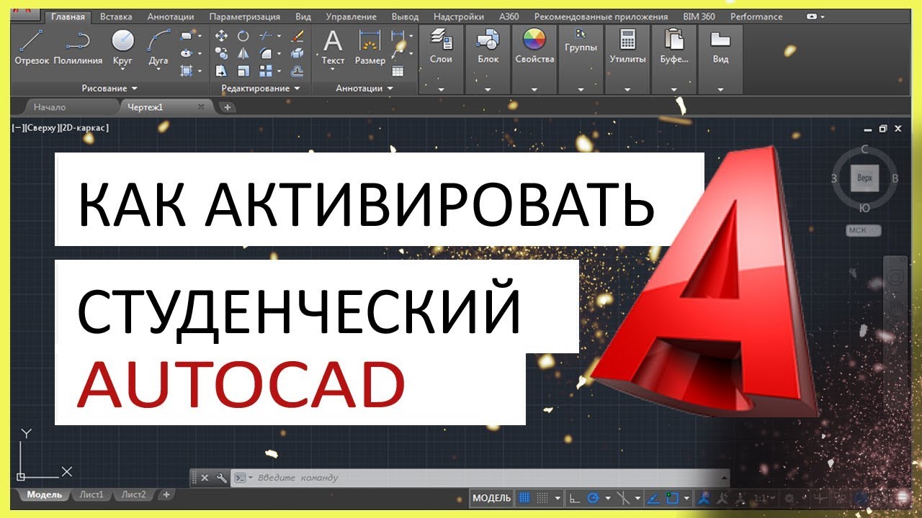
Task: Click the command line customize wrench
Action: [222, 478]
